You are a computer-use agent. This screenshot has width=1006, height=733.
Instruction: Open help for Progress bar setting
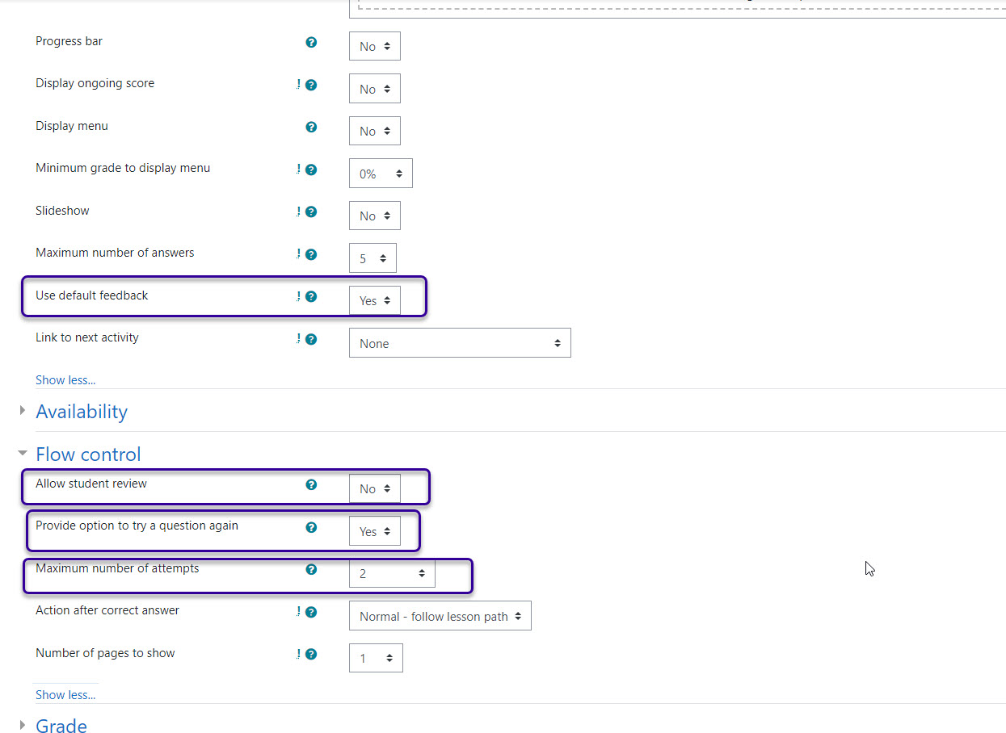pos(311,42)
